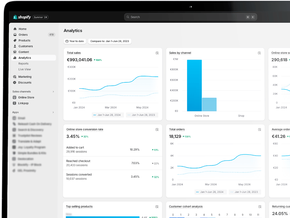Click the €993,041.06 total sales value
Screen dimensions: 290x218
click(x=79, y=60)
